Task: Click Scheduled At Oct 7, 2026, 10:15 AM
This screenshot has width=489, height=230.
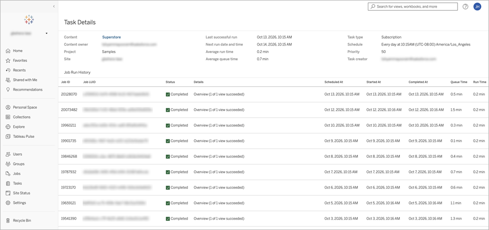Action: [x=341, y=172]
